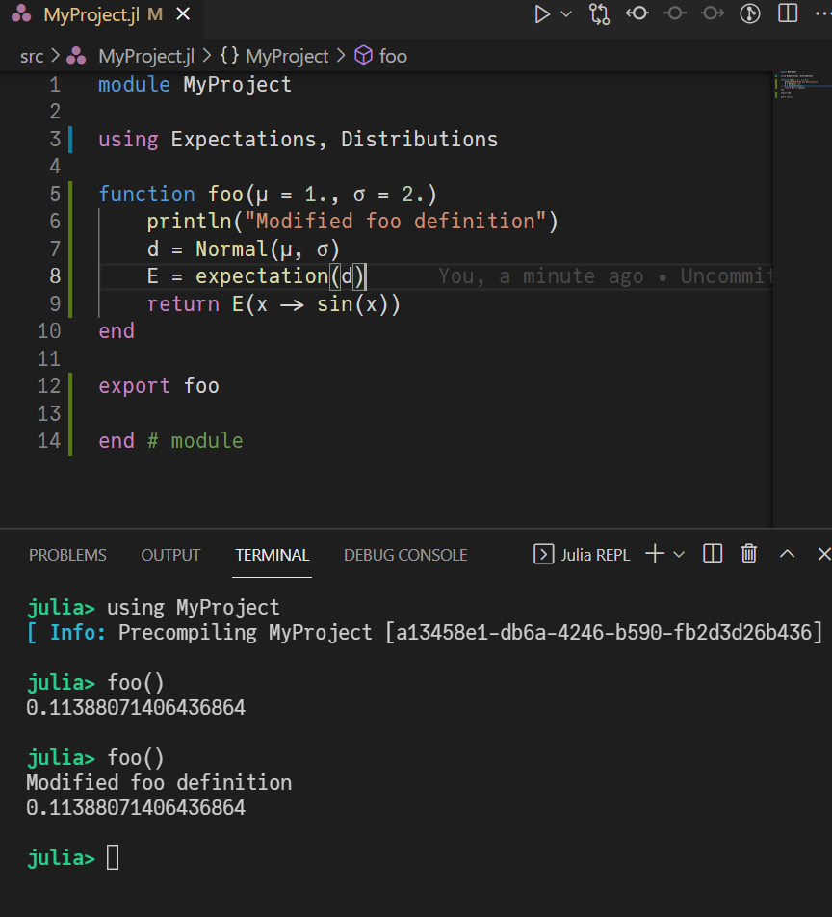Split the terminal panel
Screen dimensions: 832x917
click(713, 554)
